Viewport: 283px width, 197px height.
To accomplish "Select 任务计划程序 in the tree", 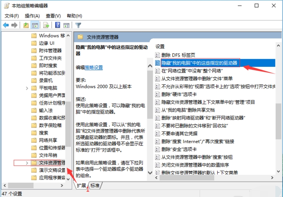I will point(52,103).
